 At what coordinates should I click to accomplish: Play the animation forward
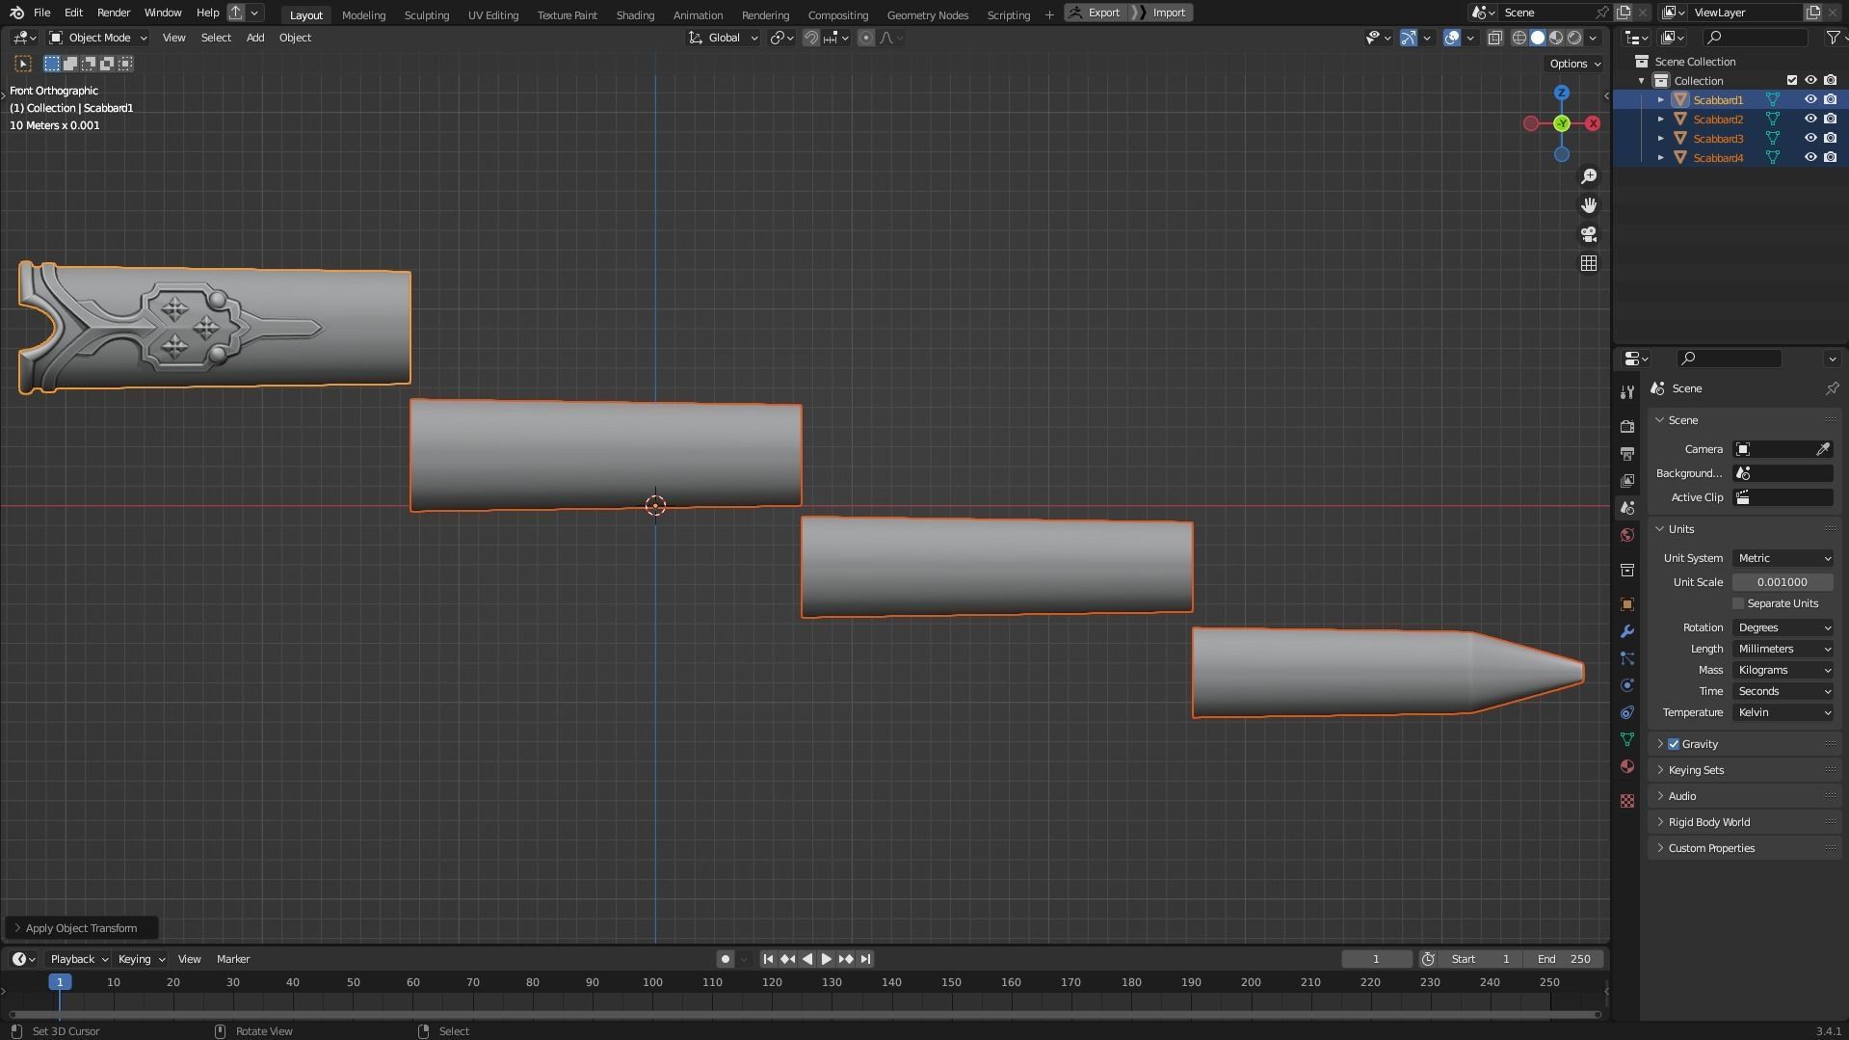pos(826,959)
